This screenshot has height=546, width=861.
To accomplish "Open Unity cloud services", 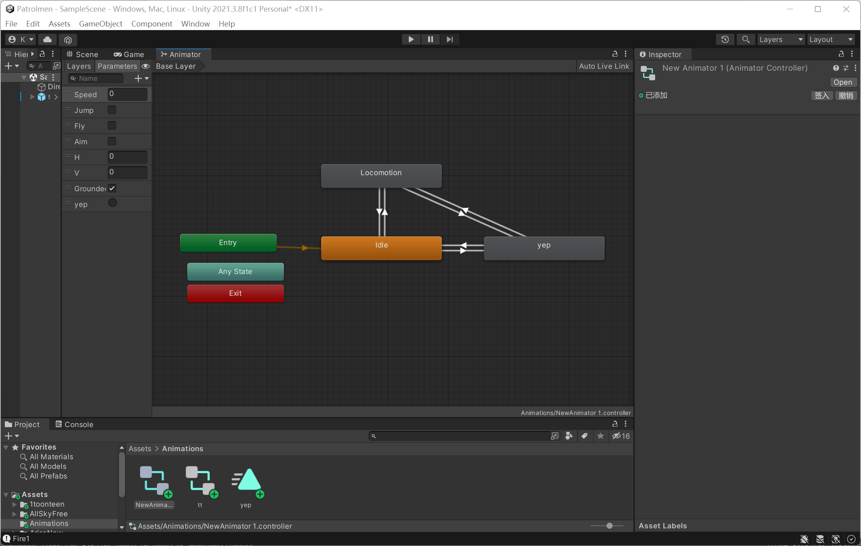I will tap(47, 39).
